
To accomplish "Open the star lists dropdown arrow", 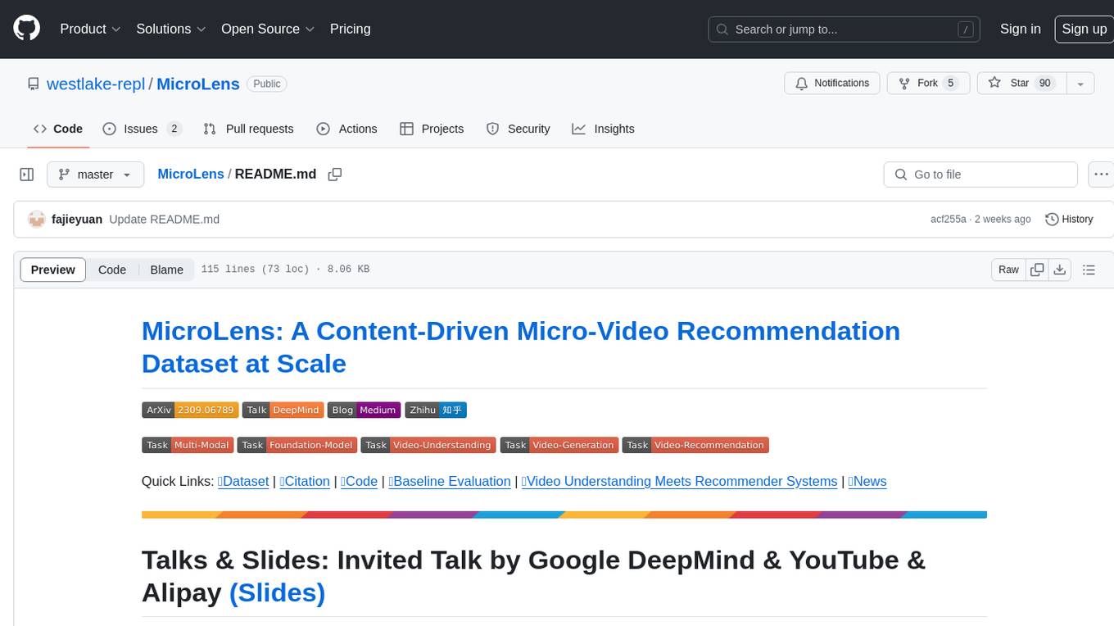I will pyautogui.click(x=1080, y=84).
